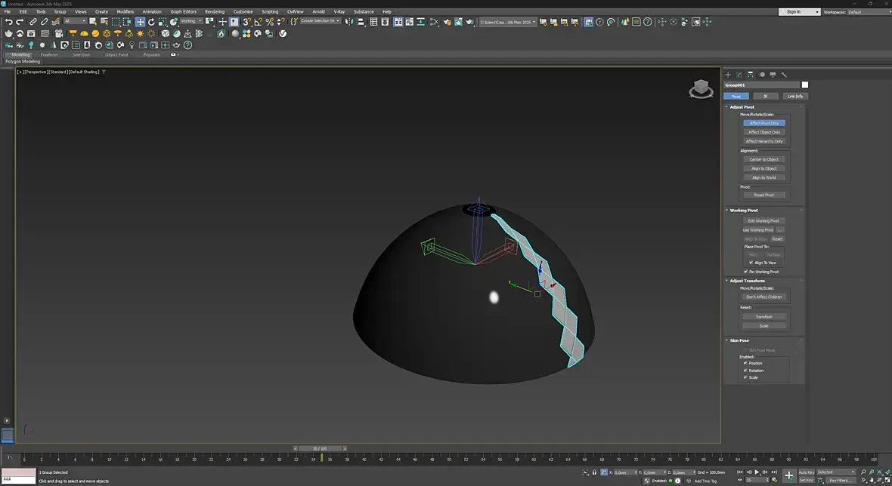Uncheck Pin Working Pivot checkbox
892x486 pixels.
[746, 272]
